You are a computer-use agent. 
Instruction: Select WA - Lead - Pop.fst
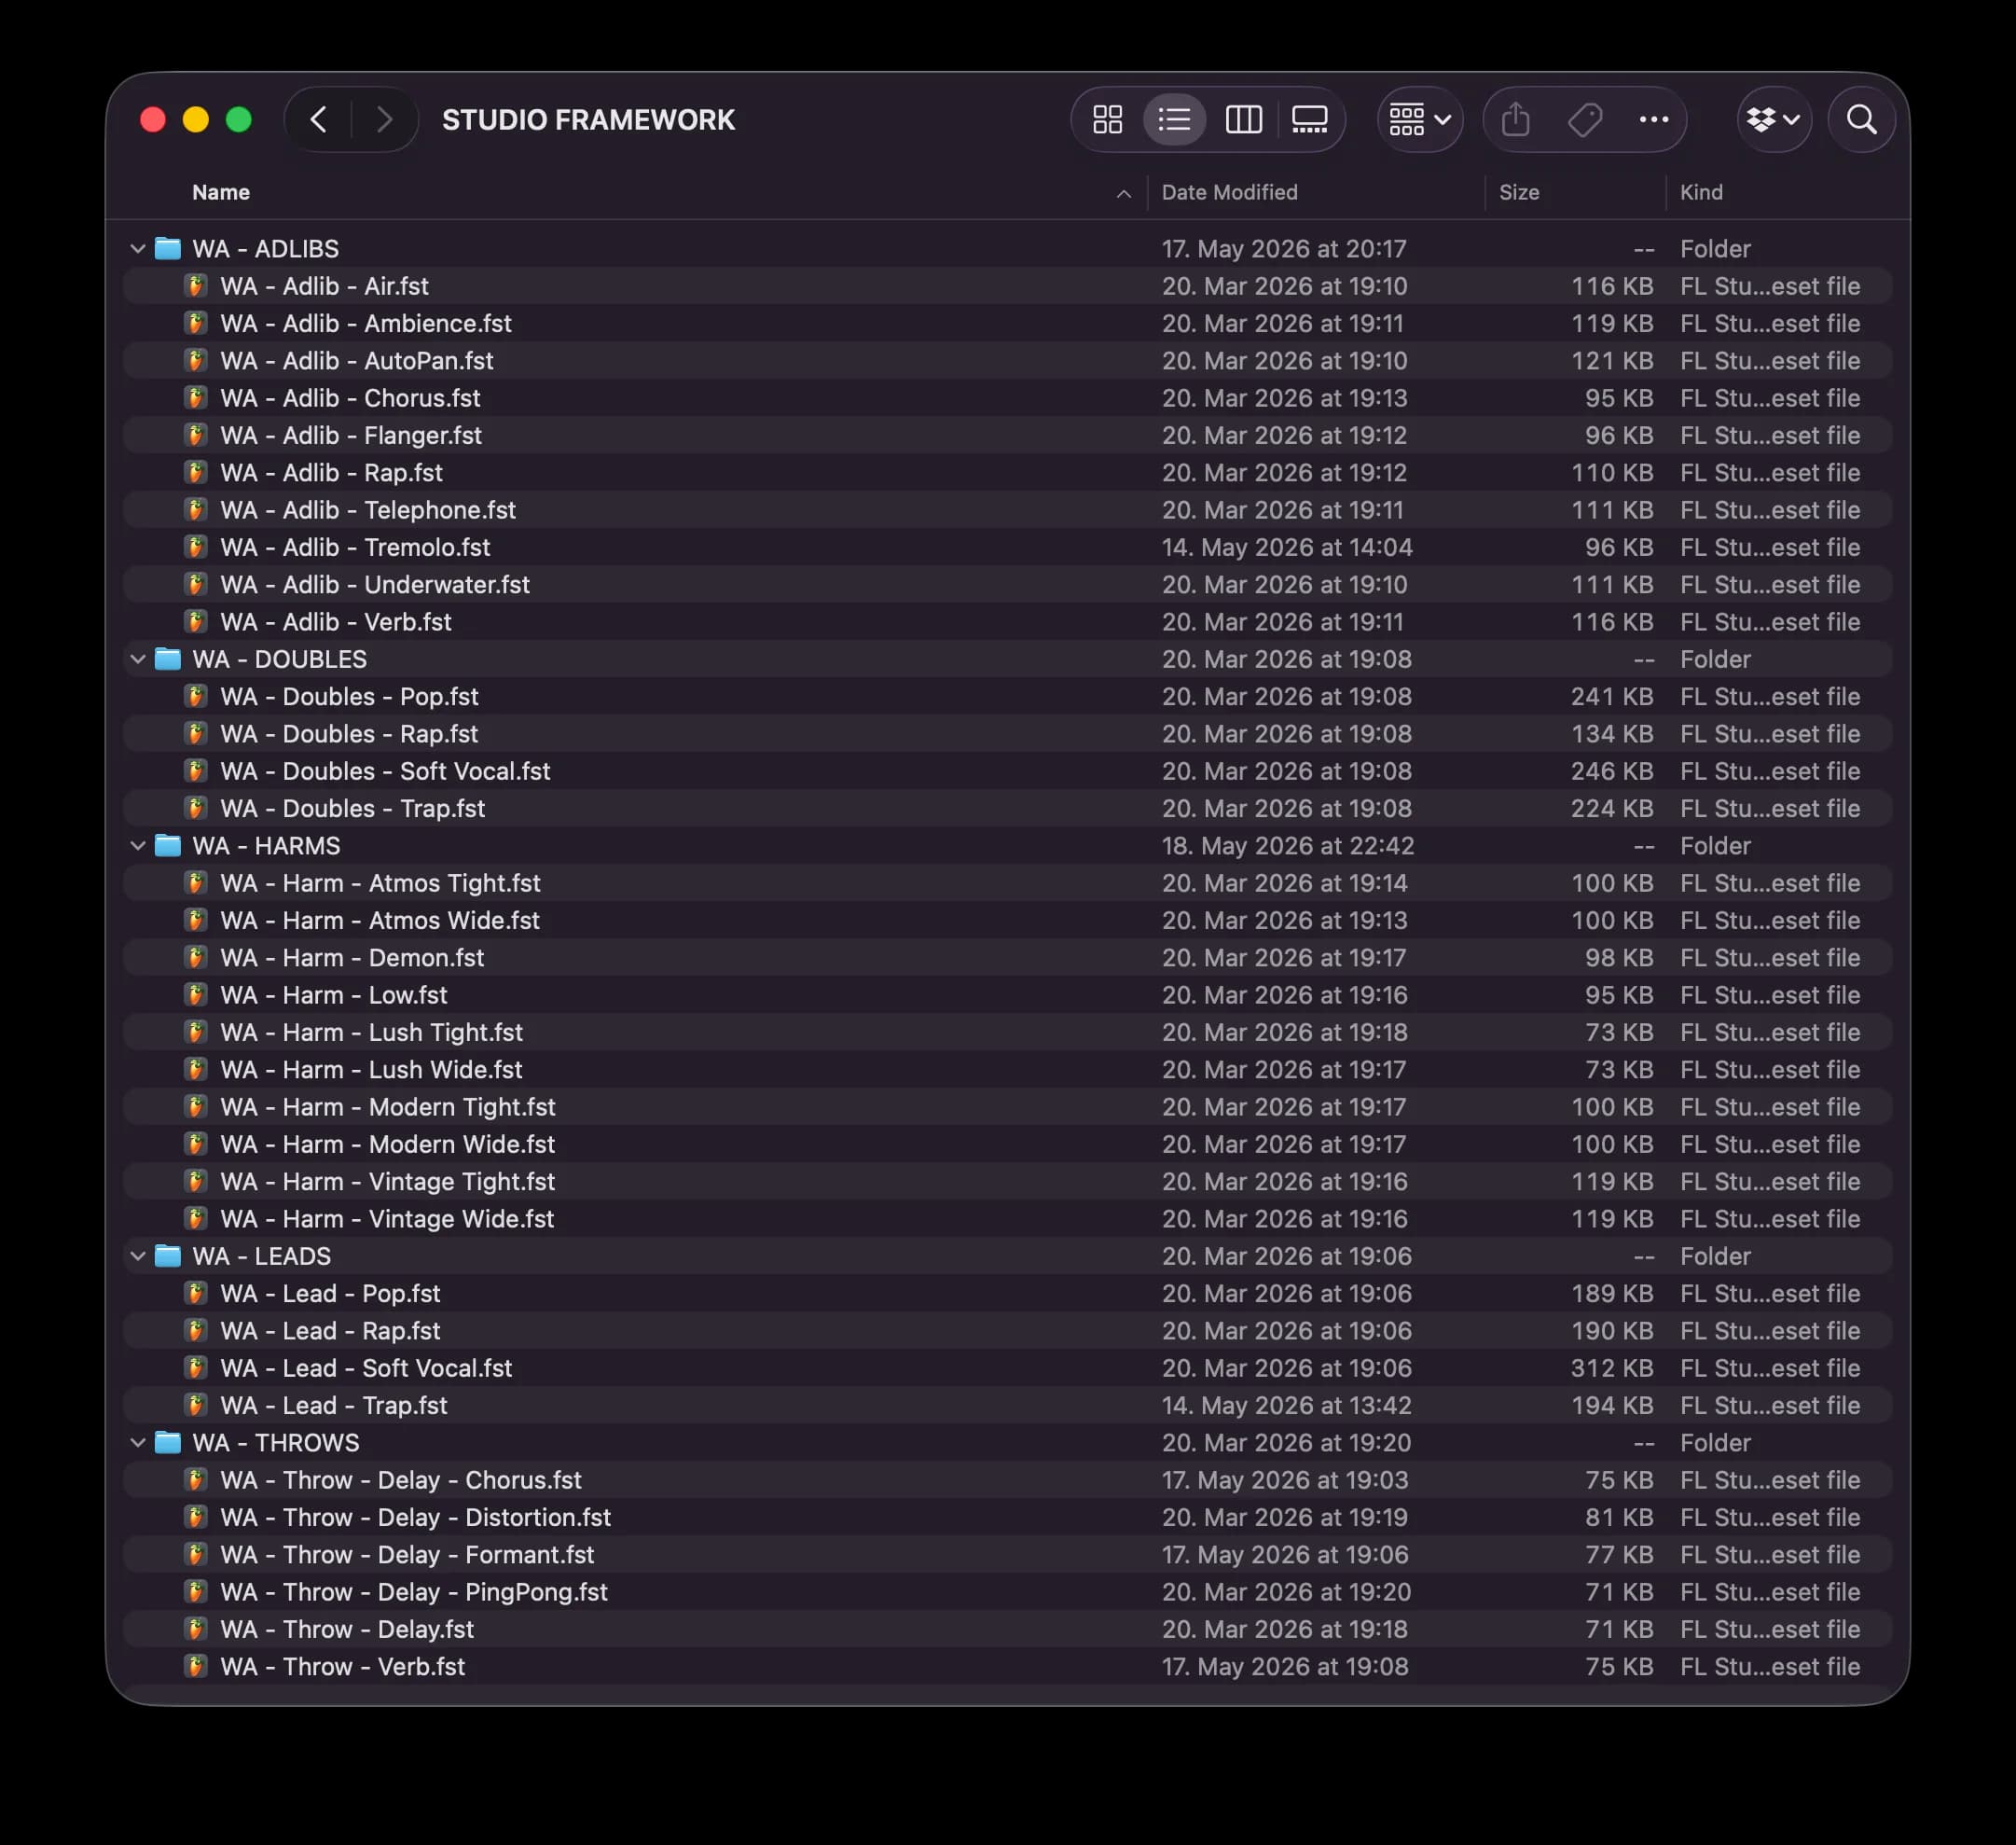[x=1007, y=1293]
